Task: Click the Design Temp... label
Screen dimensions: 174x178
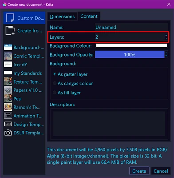Action: (28, 125)
